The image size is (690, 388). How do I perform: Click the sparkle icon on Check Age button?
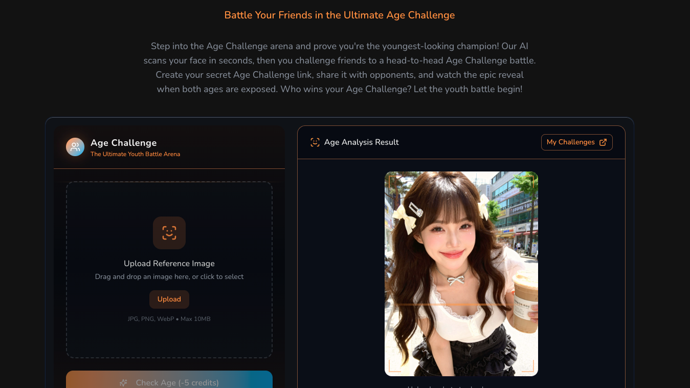pos(123,383)
